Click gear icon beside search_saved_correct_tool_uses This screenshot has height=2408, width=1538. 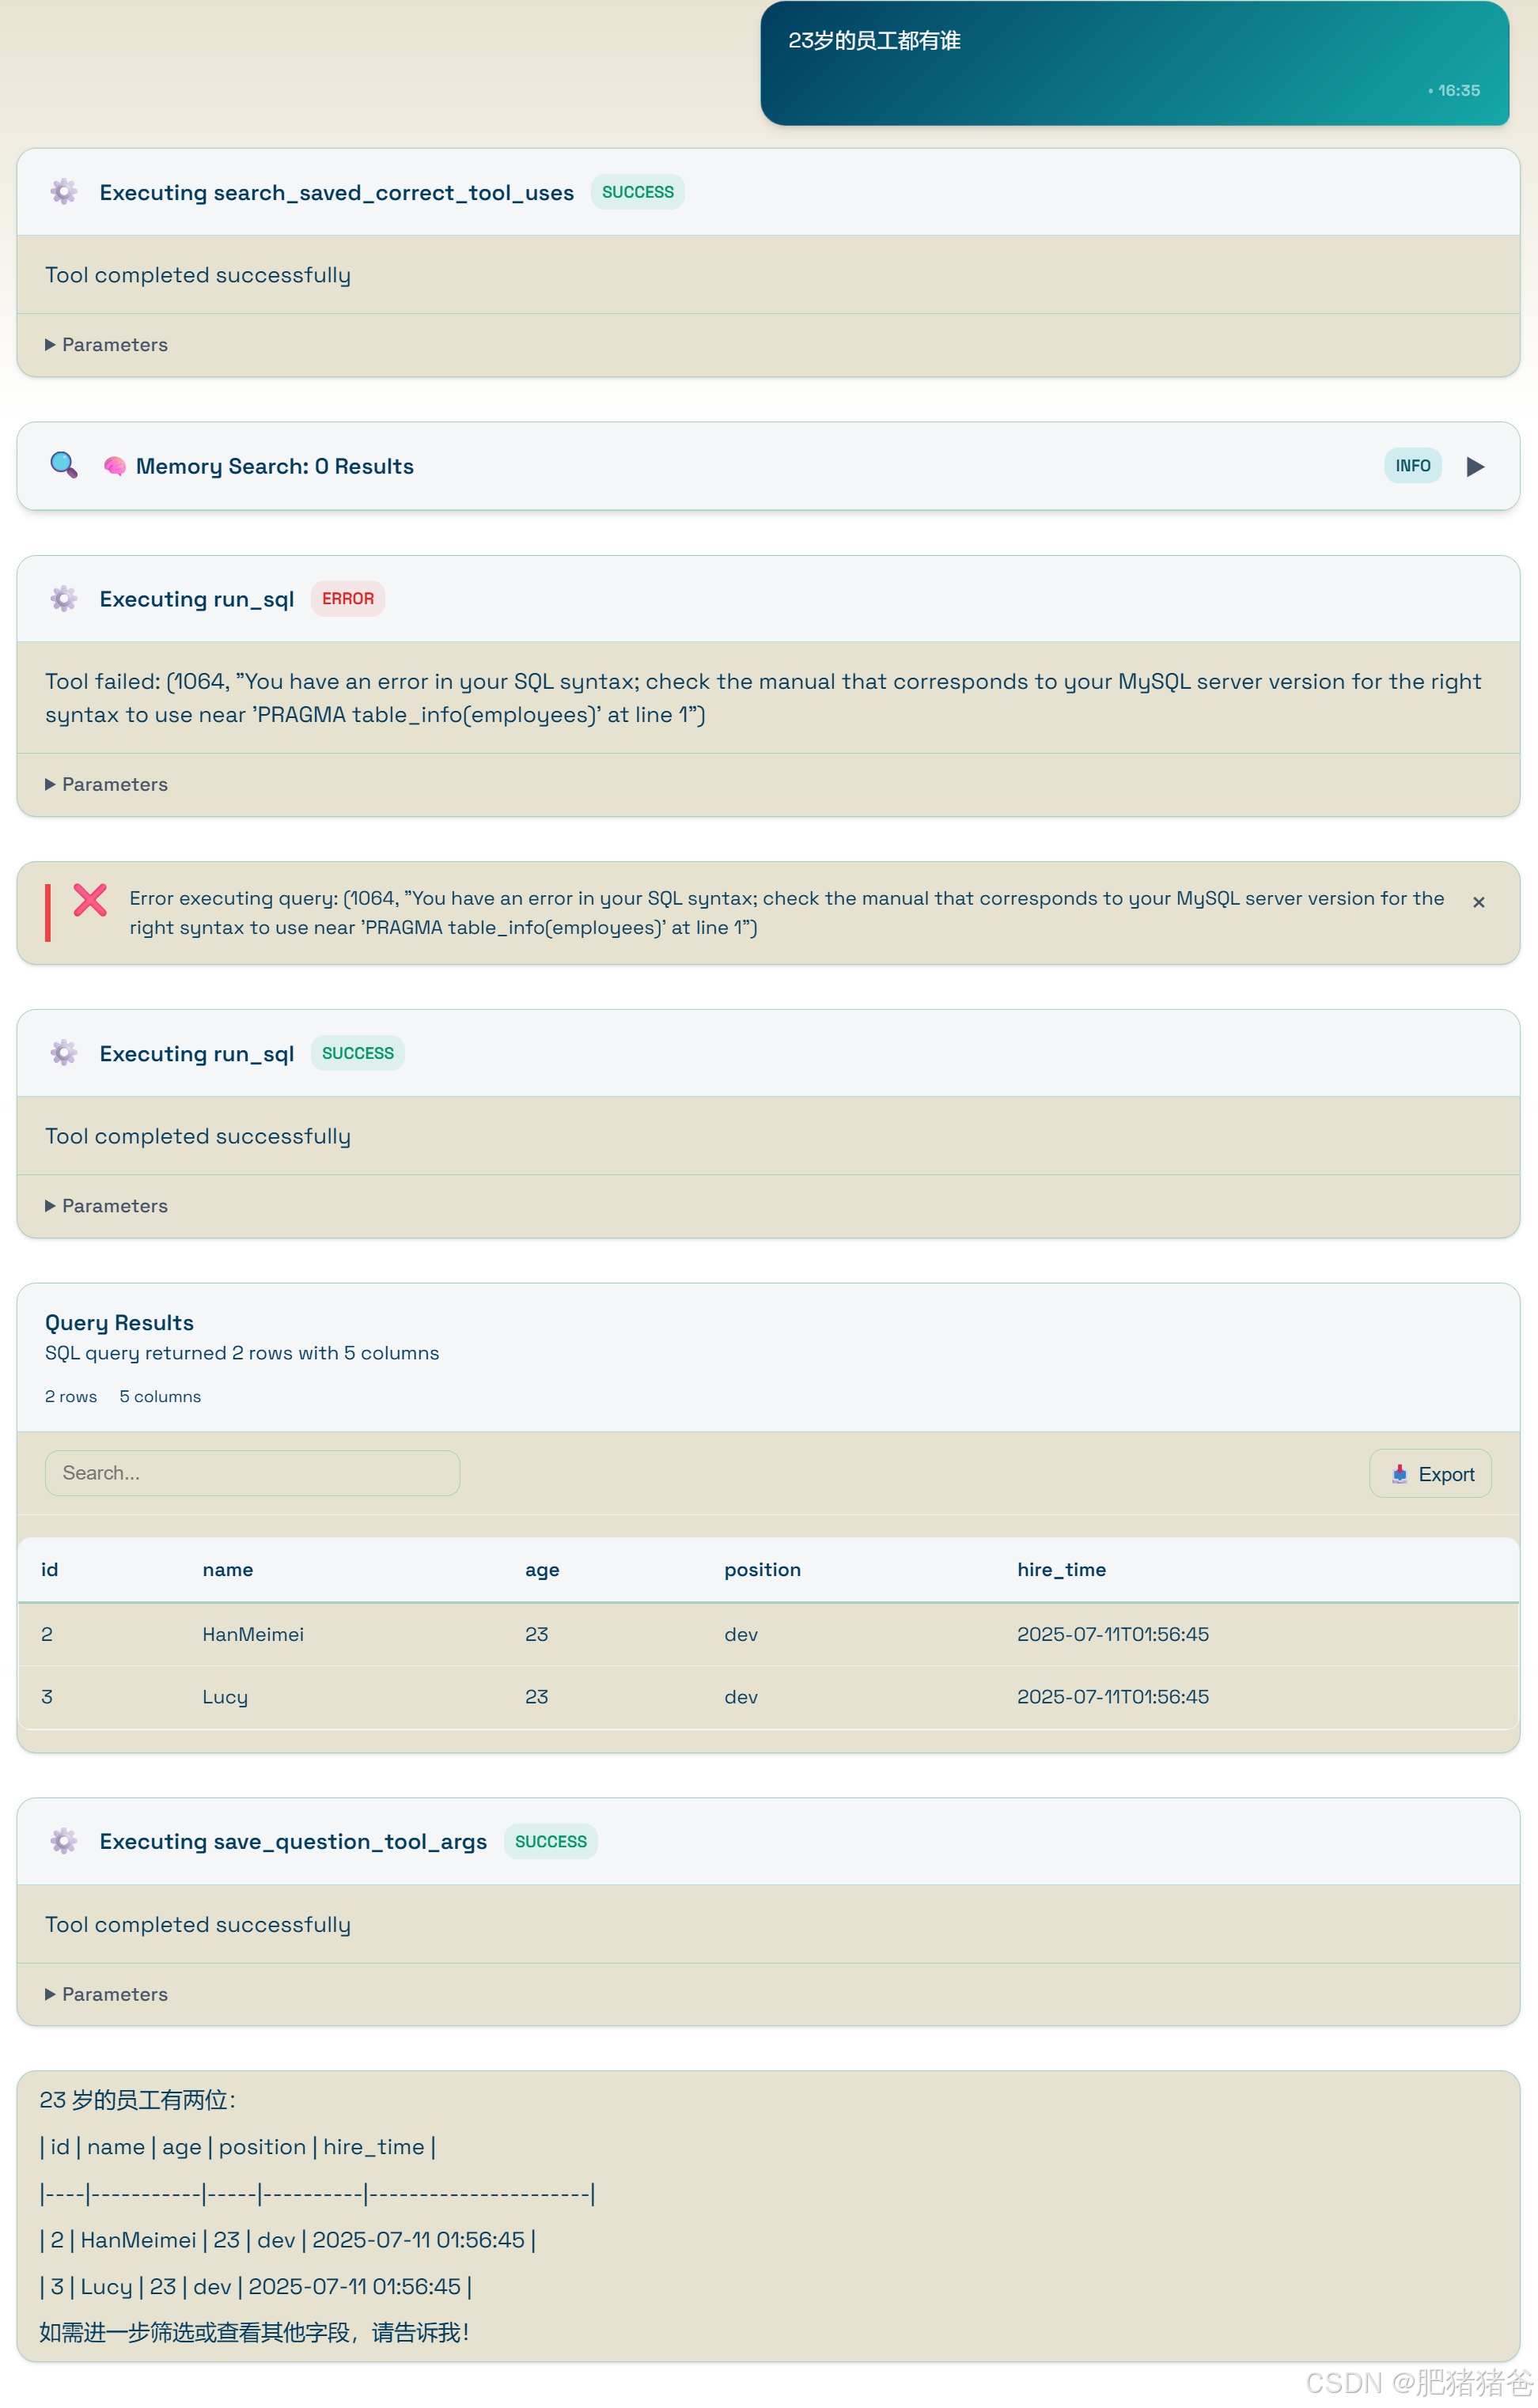[x=64, y=192]
